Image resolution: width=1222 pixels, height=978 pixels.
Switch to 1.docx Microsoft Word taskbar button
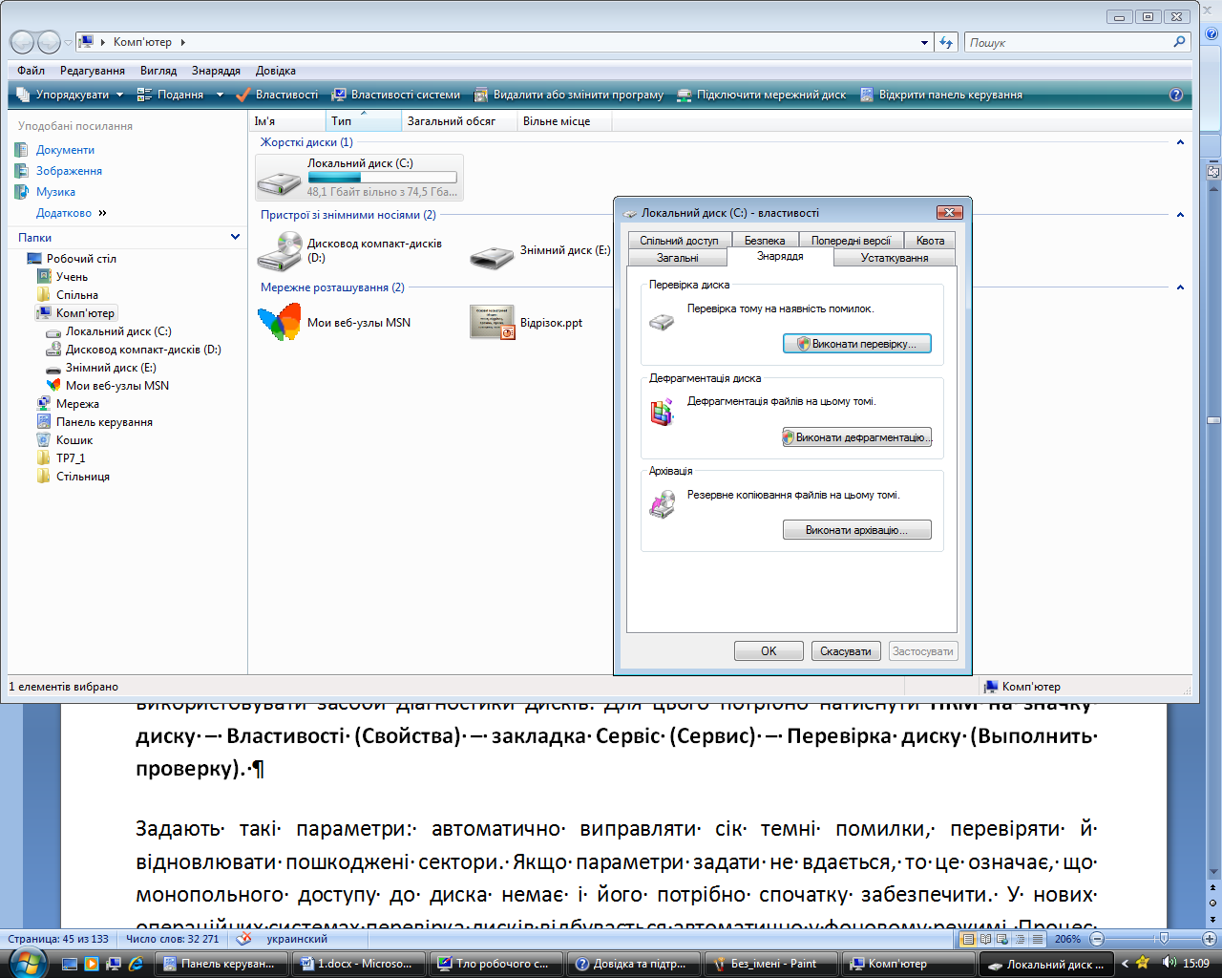pyautogui.click(x=360, y=964)
